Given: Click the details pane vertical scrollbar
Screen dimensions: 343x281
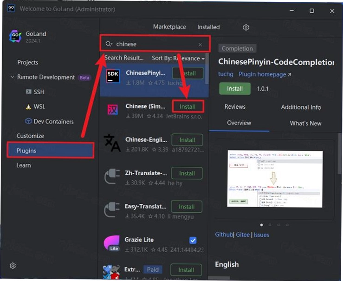Looking at the screenshot, I should pyautogui.click(x=340, y=153).
